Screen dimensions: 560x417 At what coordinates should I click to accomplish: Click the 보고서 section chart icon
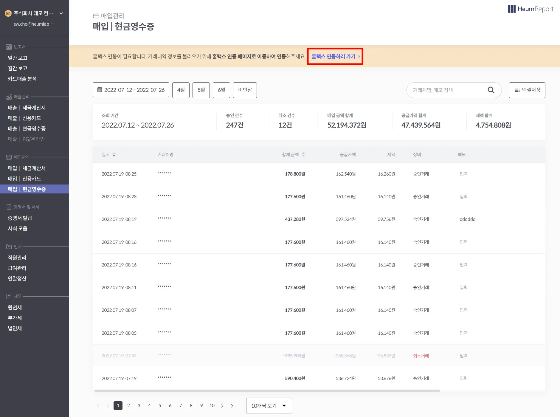[x=9, y=47]
